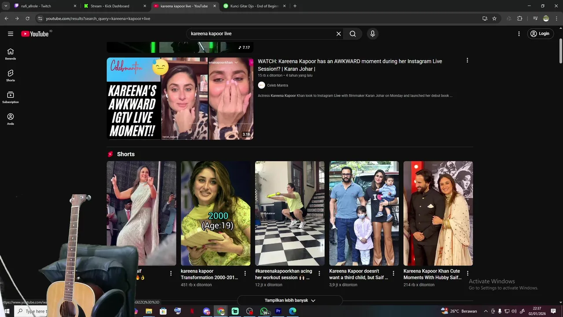Open the workout squat short thumbnail
Viewport: 563px width, 317px height.
pos(290,213)
